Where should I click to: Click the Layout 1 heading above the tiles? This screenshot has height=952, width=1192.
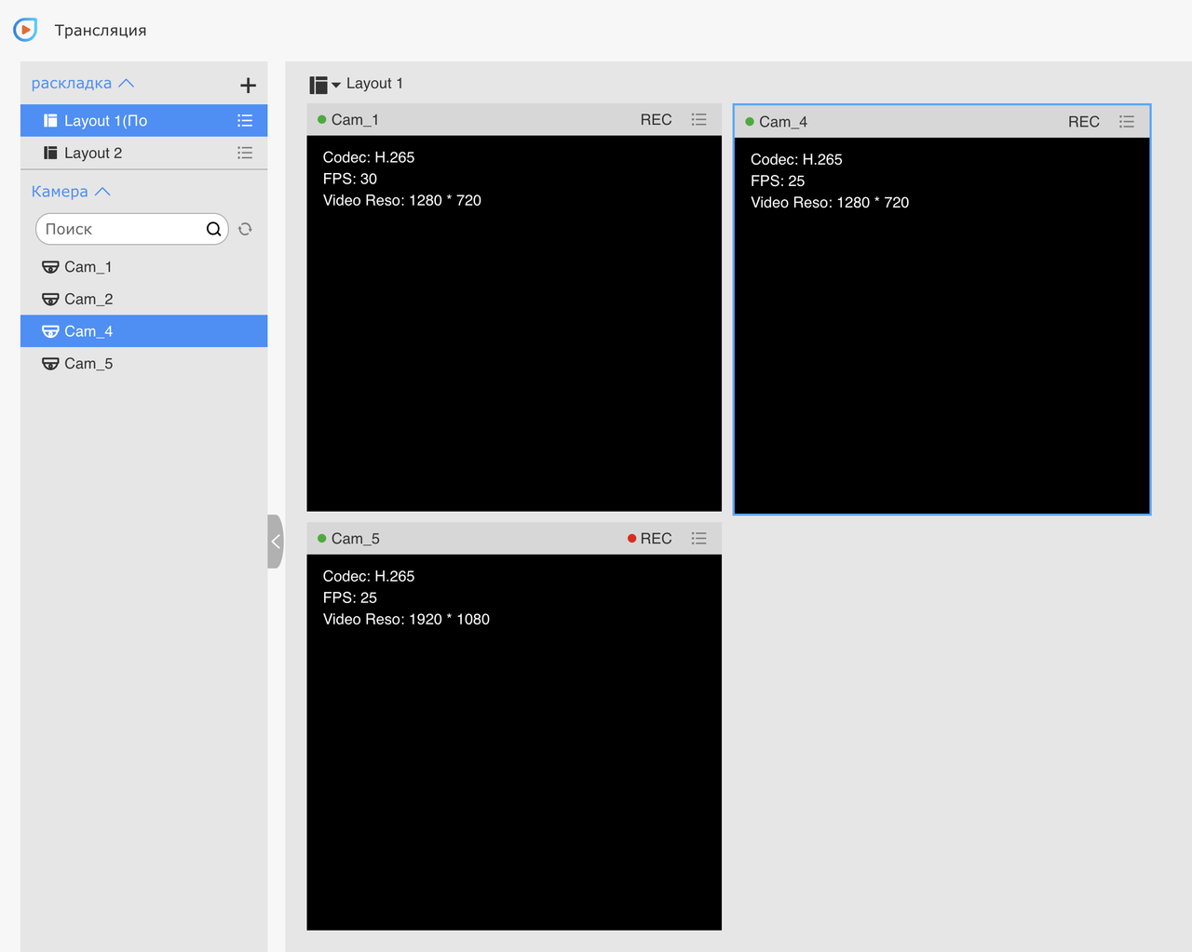tap(374, 84)
